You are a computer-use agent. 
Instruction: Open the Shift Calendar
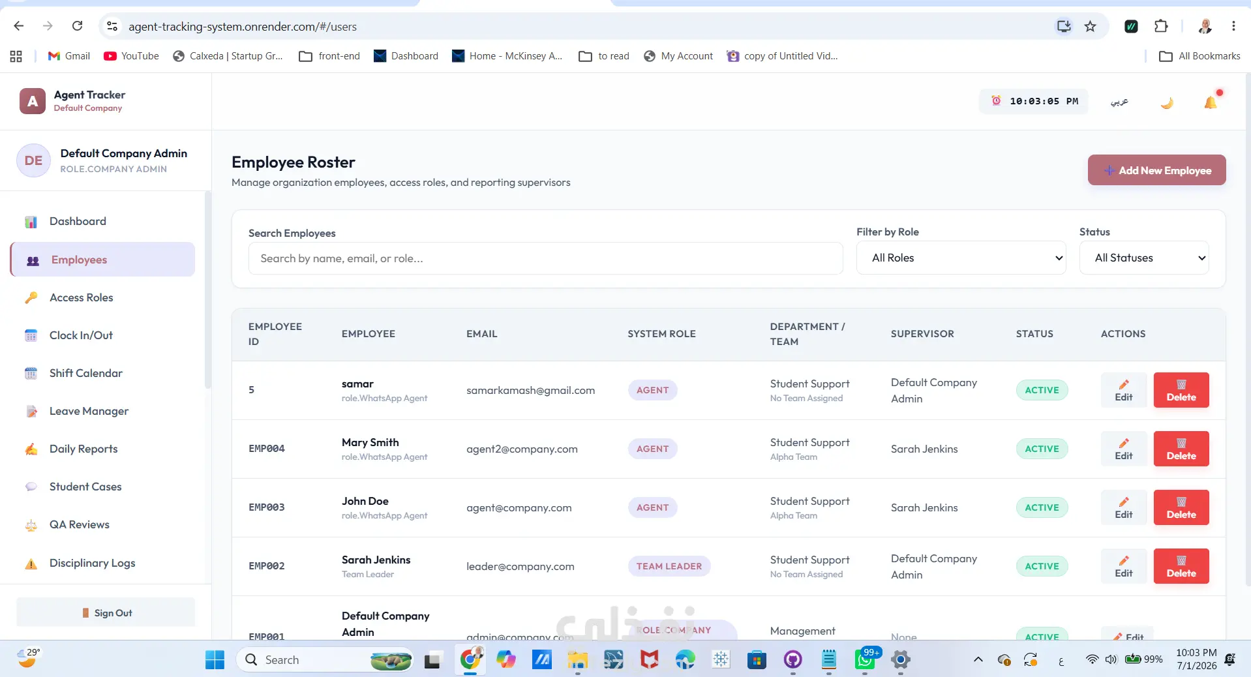(102, 373)
